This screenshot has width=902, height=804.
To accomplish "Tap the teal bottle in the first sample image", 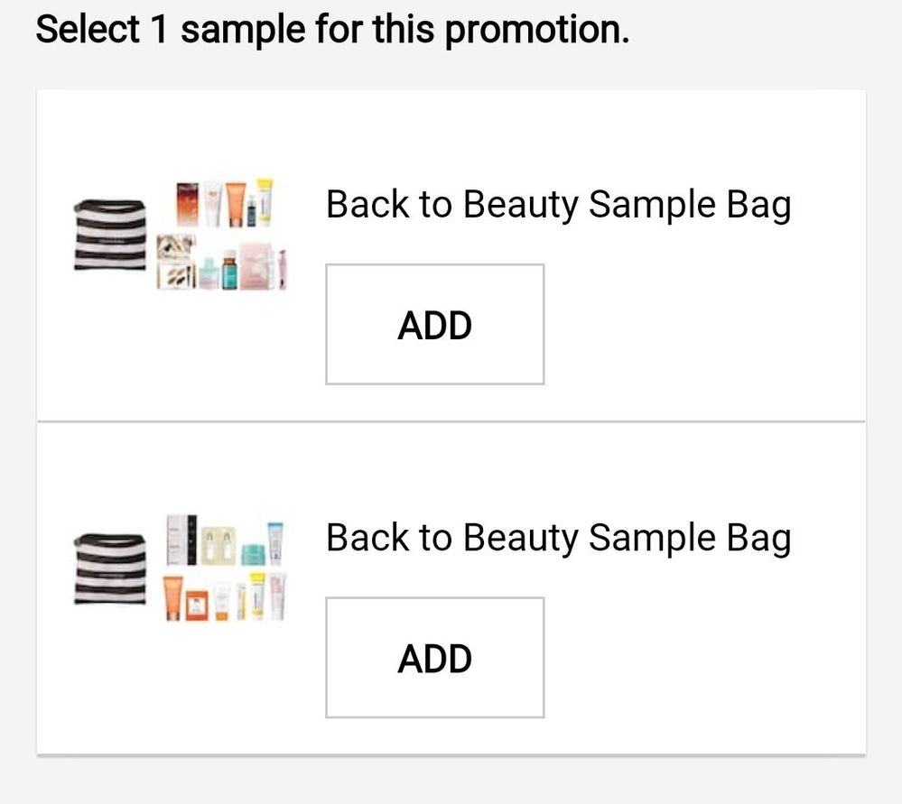I will click(229, 269).
